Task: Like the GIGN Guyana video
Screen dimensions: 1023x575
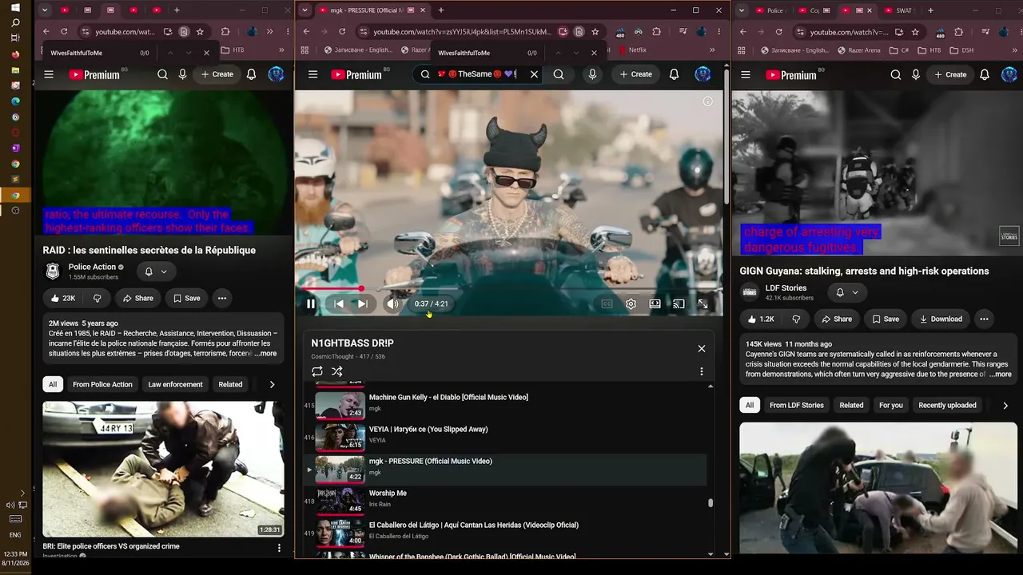Action: click(761, 319)
